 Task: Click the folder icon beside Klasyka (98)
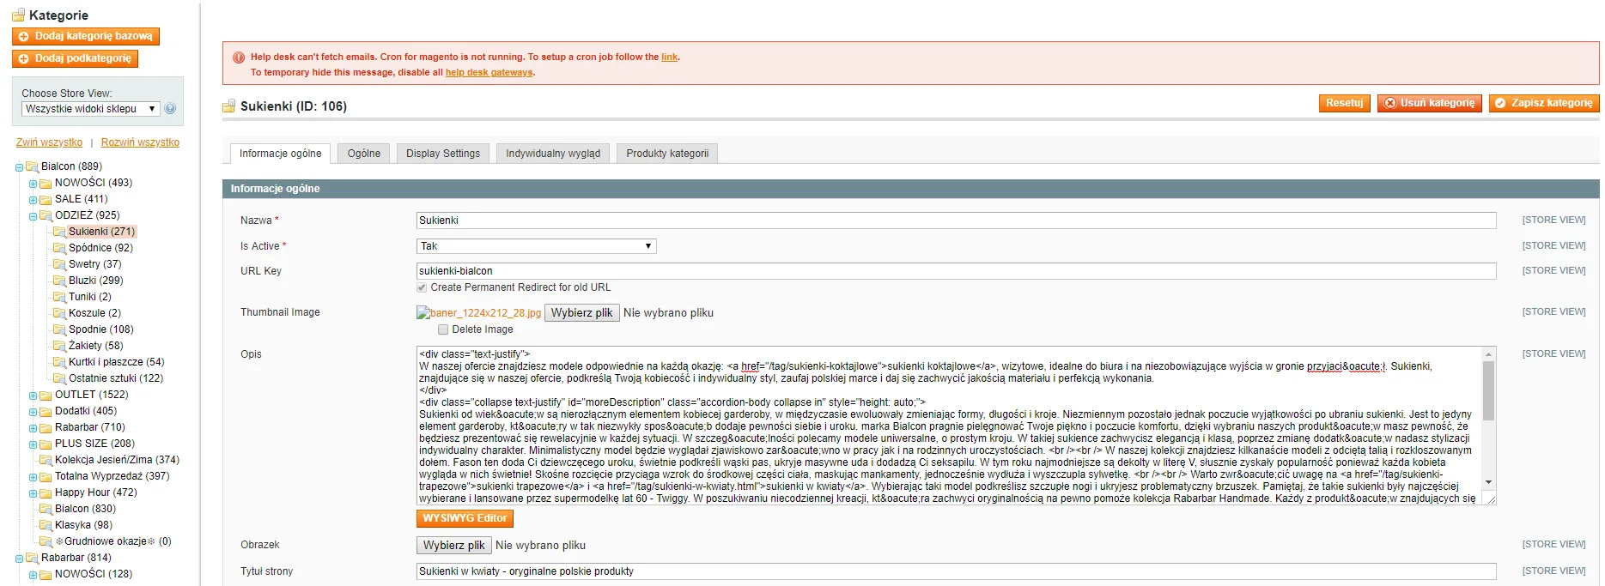(x=46, y=525)
